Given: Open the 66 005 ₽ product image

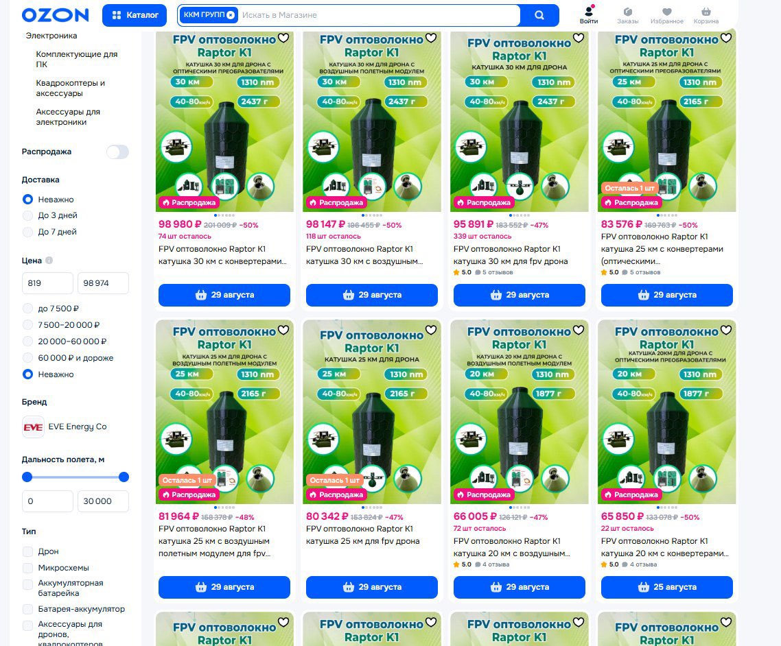Looking at the screenshot, I should (520, 412).
